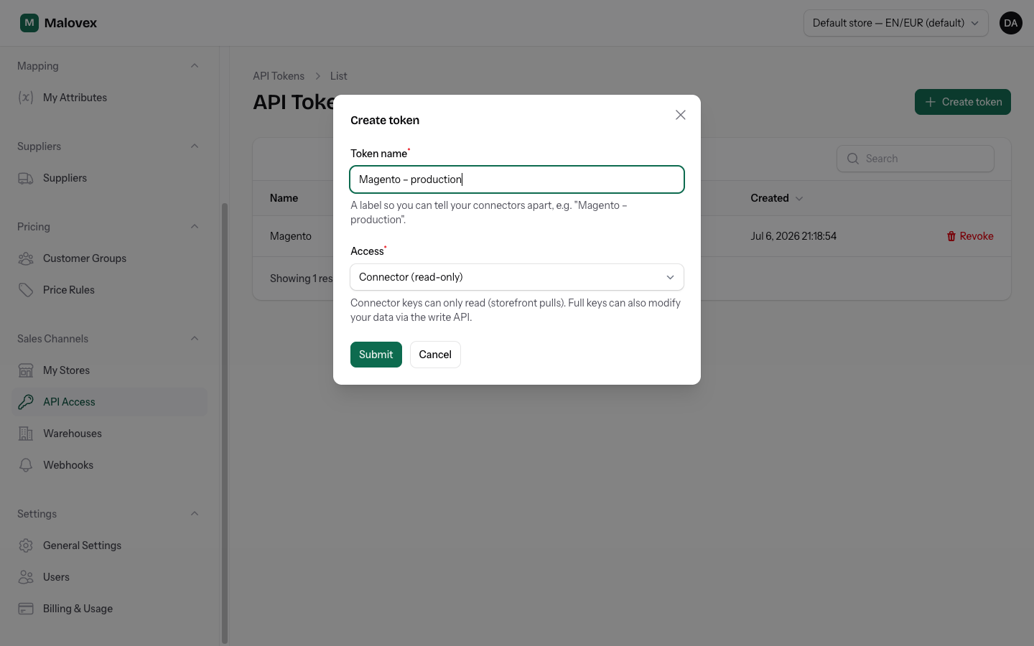1034x646 pixels.
Task: Open My Attributes page
Action: (x=109, y=98)
